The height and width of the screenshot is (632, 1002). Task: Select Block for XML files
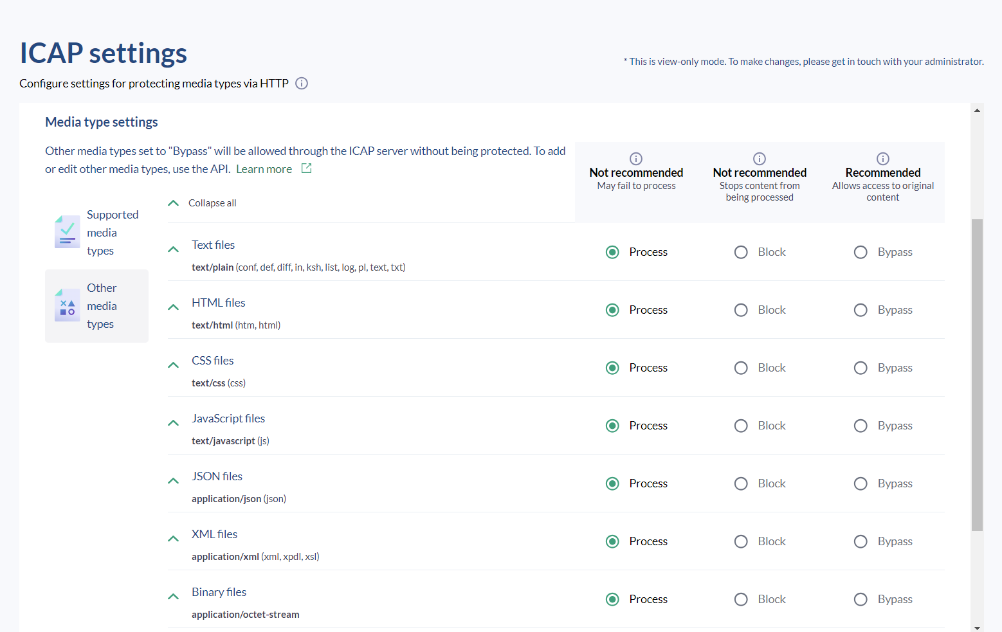coord(741,541)
